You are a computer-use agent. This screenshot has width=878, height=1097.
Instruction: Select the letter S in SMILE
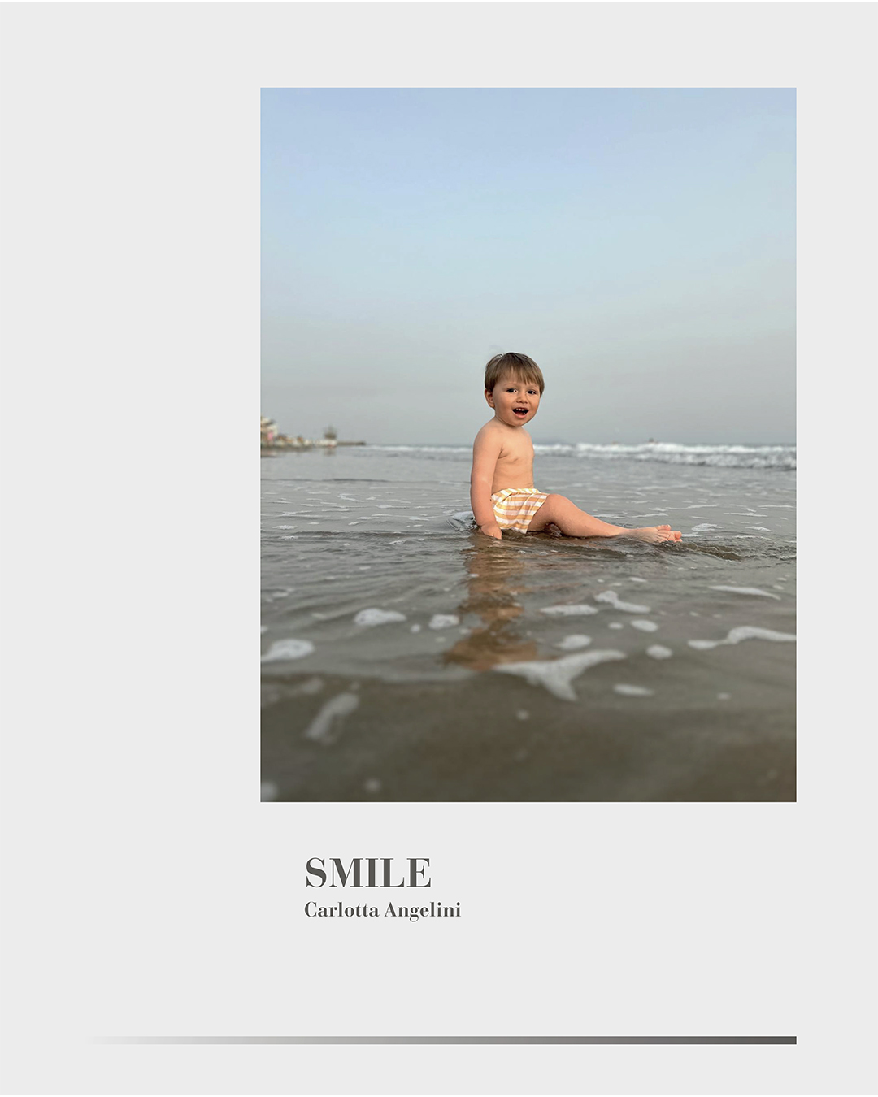(x=315, y=873)
